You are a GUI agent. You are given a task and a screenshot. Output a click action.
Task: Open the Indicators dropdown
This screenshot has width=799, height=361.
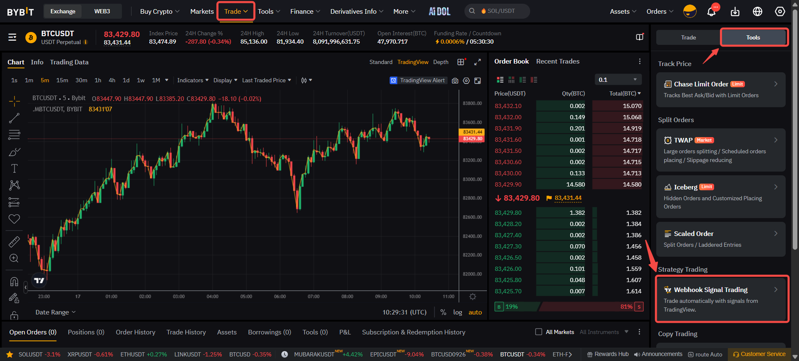(192, 80)
